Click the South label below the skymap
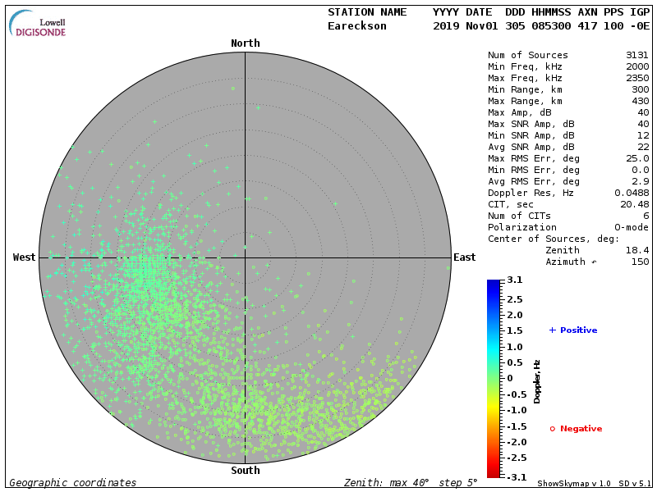 point(245,471)
